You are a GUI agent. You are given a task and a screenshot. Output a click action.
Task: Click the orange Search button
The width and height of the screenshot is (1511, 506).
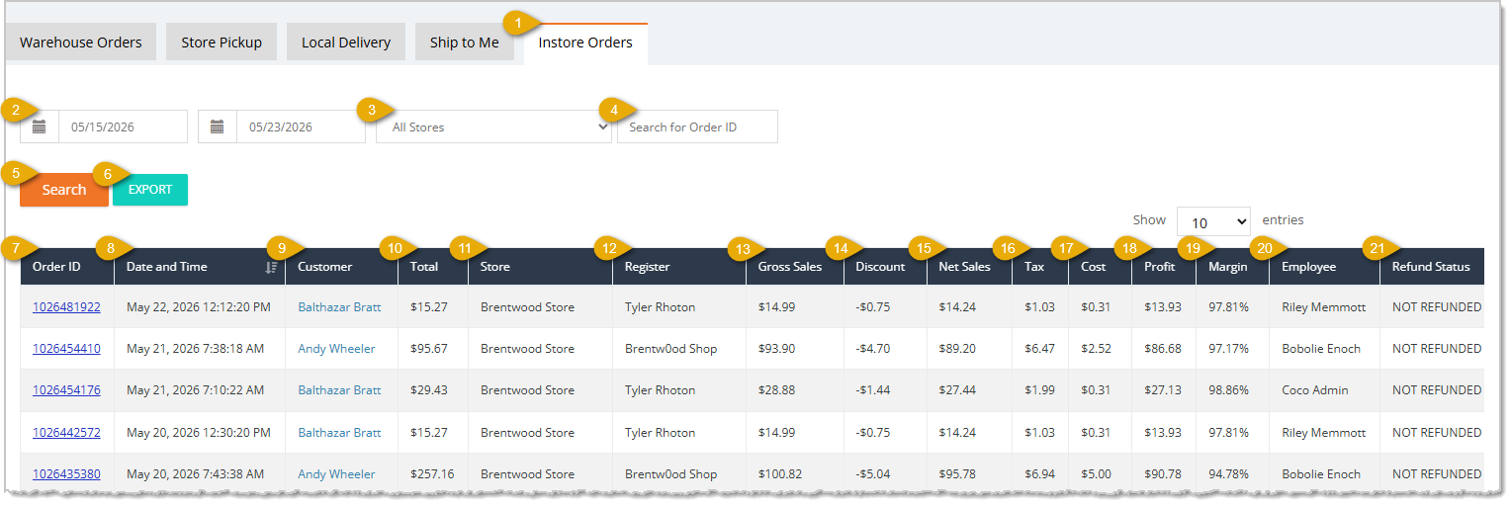tap(64, 190)
